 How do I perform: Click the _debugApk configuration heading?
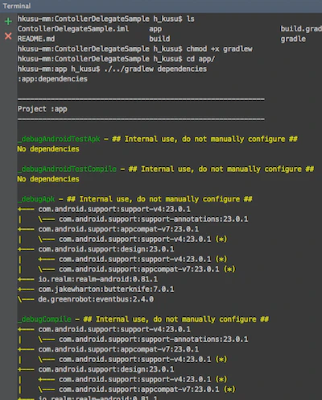click(134, 199)
